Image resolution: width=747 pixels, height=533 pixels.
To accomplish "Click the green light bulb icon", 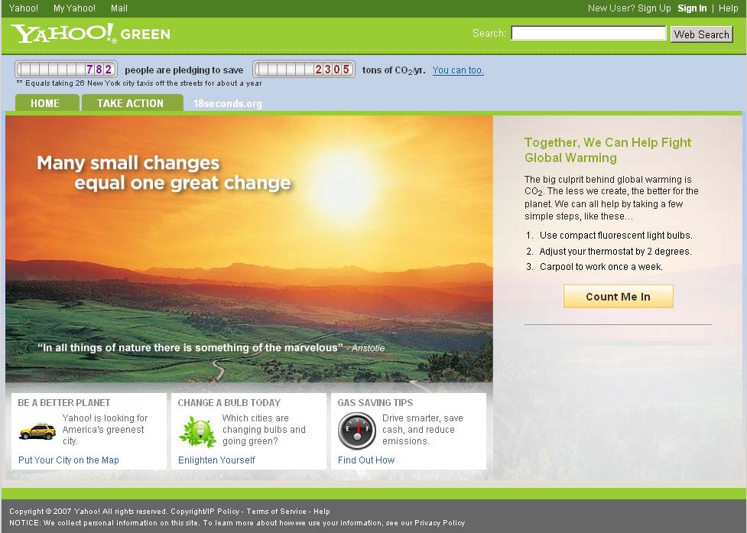I will pos(197,431).
